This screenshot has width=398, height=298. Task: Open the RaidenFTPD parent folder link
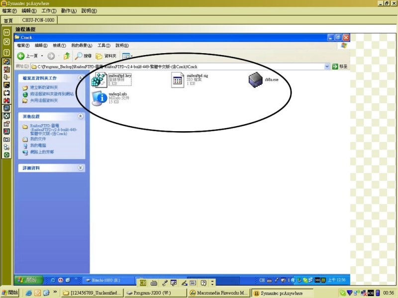[x=54, y=130]
